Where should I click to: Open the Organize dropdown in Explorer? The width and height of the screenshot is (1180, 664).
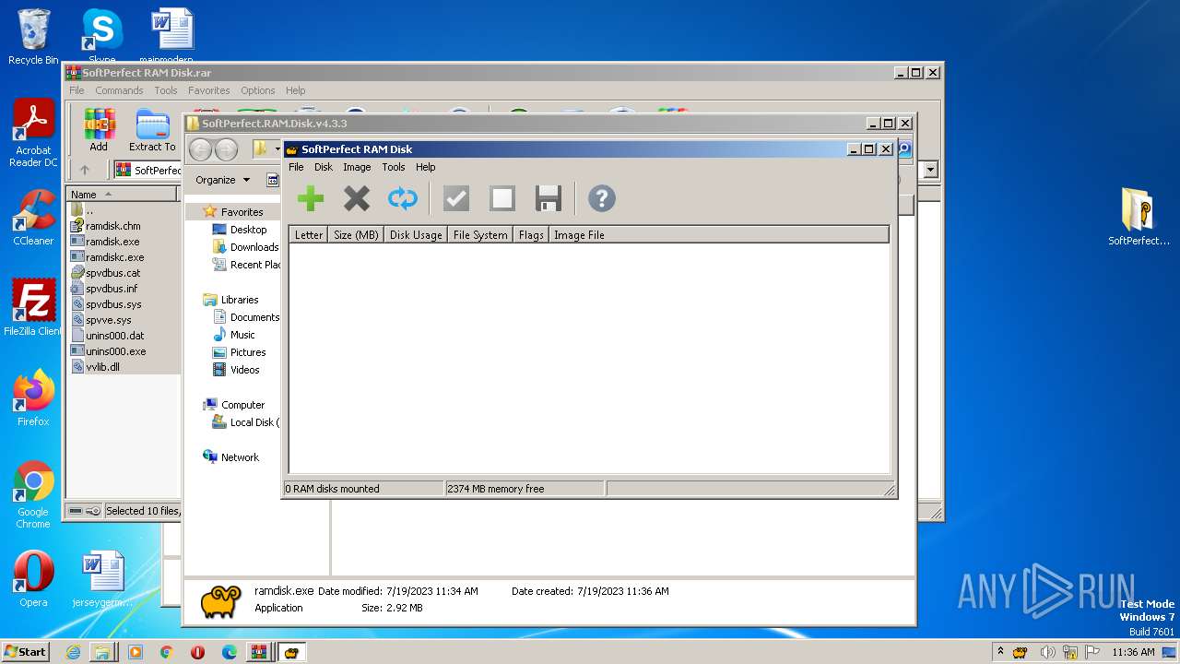[222, 180]
